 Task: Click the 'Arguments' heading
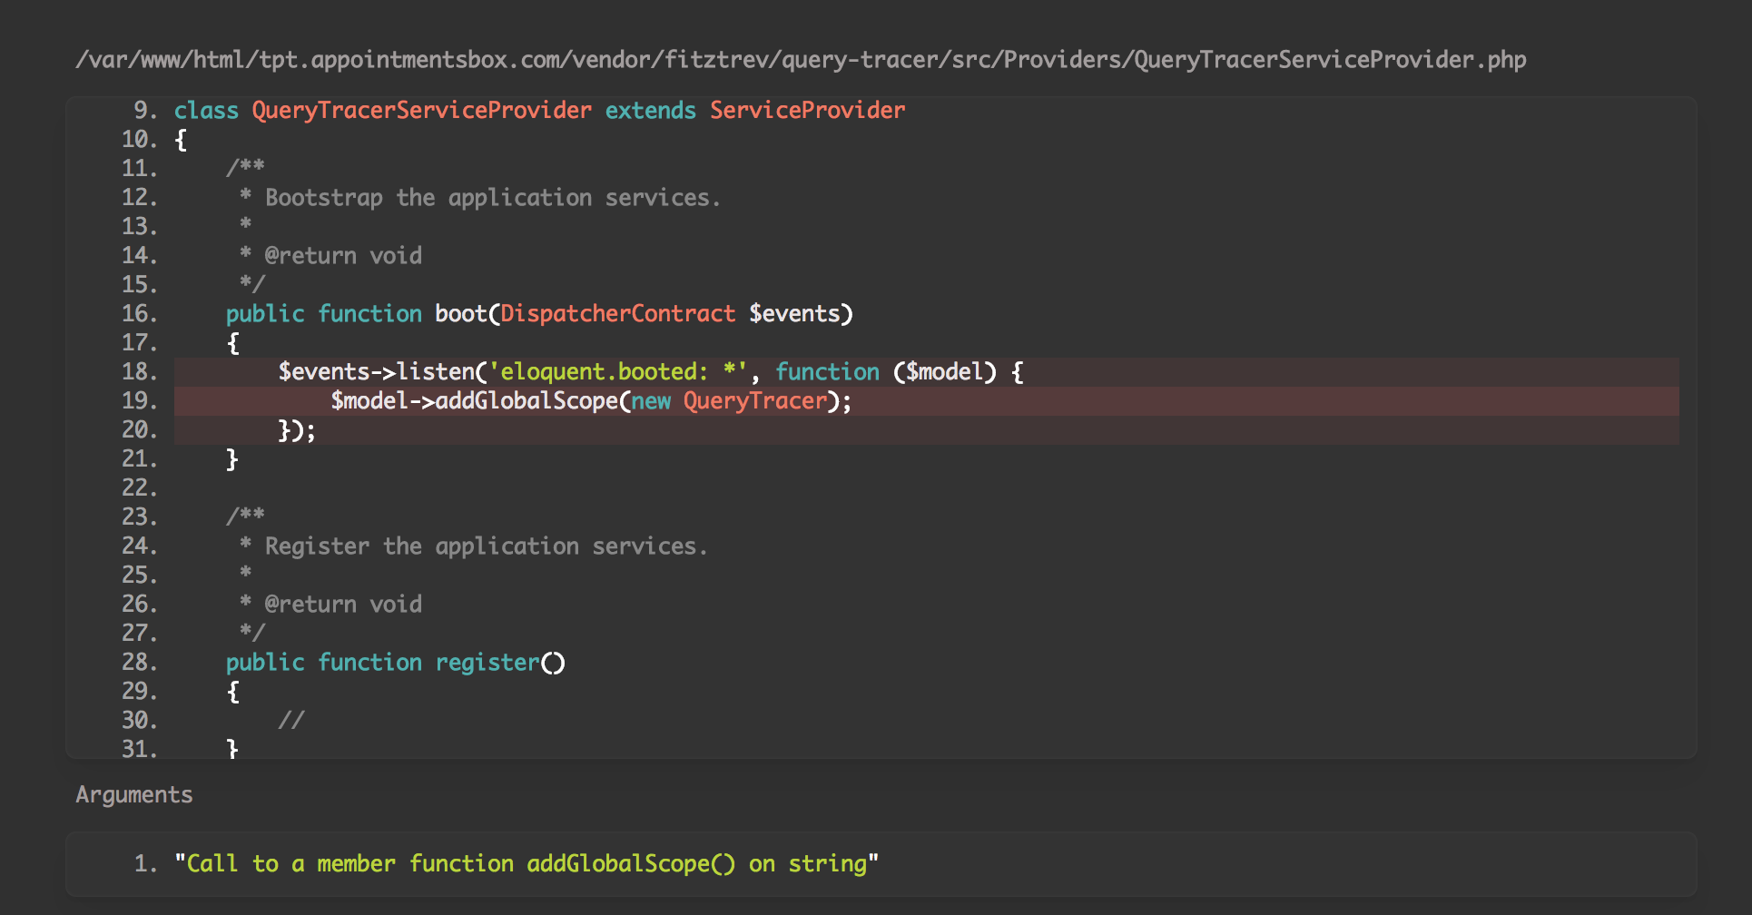point(134,795)
